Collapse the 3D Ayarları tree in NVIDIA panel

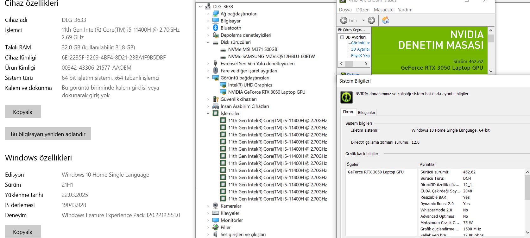pyautogui.click(x=342, y=37)
